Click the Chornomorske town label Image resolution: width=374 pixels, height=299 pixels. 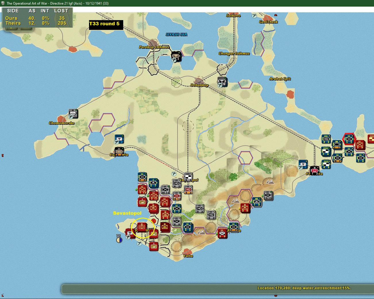pyautogui.click(x=61, y=123)
